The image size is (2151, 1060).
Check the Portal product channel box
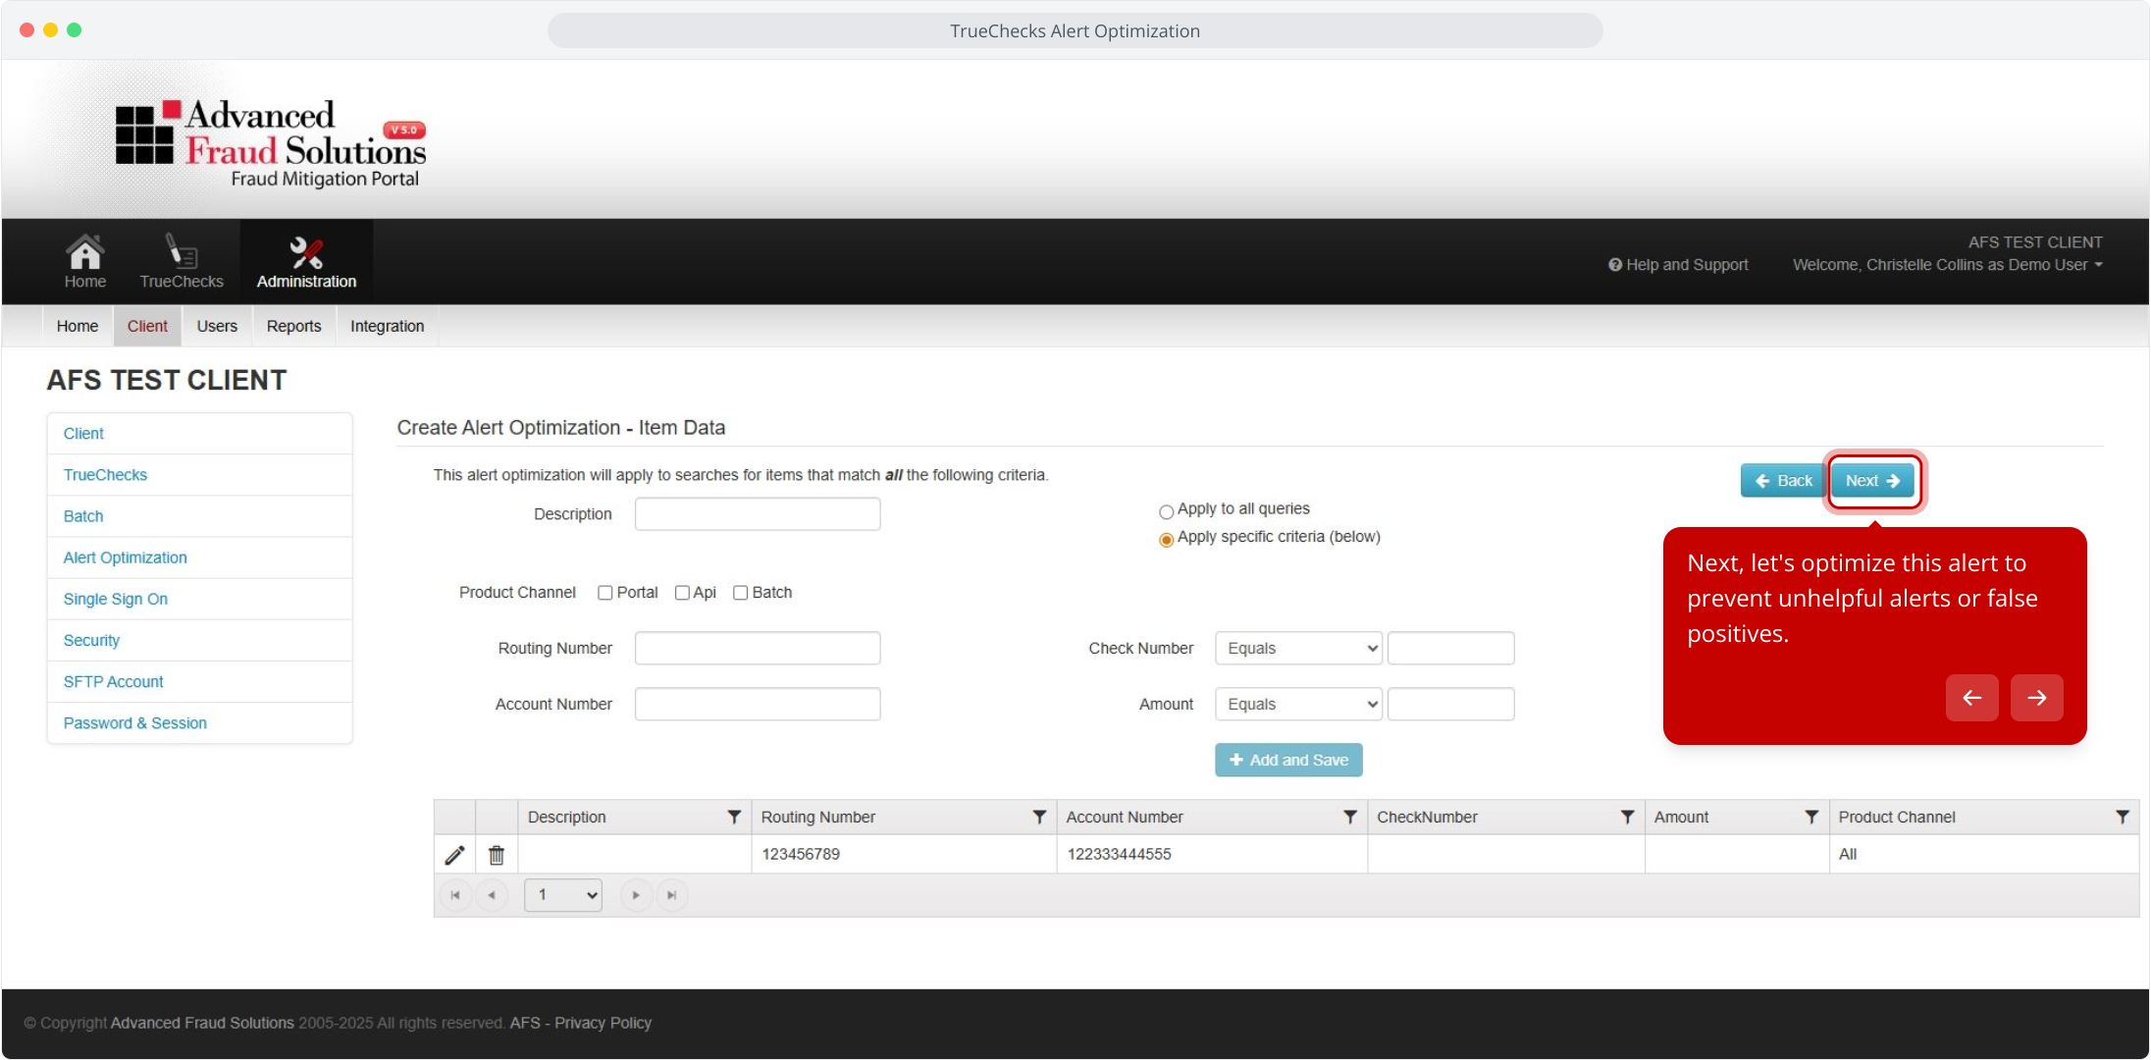click(605, 593)
